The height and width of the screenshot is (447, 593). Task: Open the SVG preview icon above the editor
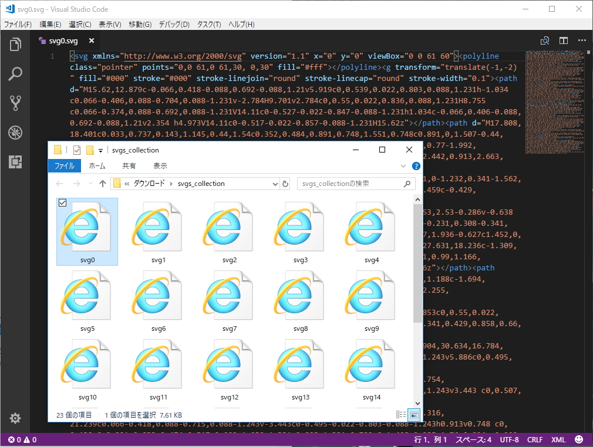pos(545,40)
